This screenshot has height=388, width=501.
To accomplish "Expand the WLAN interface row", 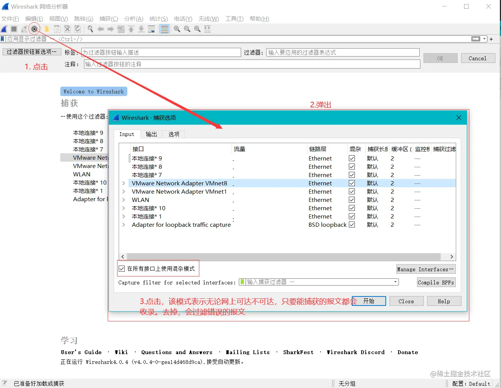I will point(124,200).
